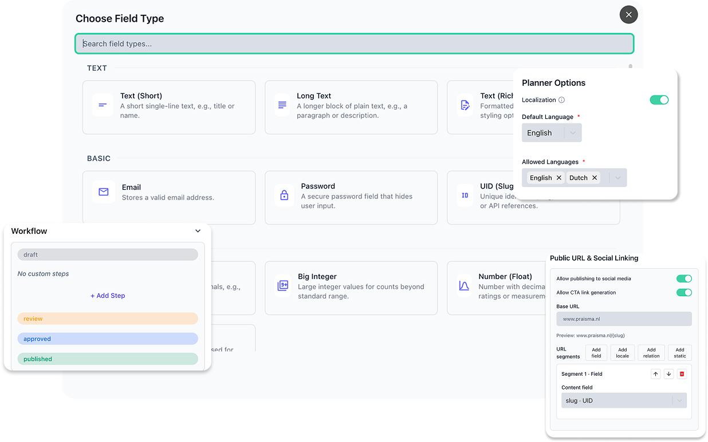Click the Long Text field icon

pyautogui.click(x=282, y=105)
